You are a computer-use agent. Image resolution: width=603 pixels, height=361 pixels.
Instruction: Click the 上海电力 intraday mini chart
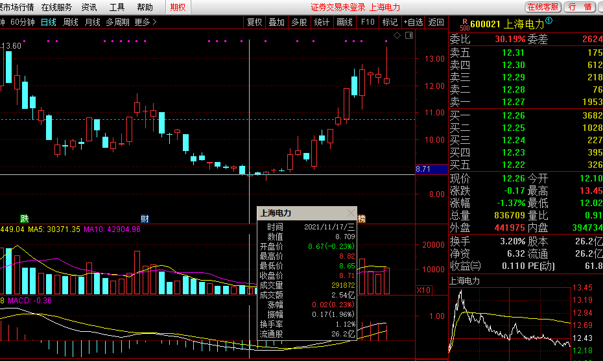pyautogui.click(x=510, y=323)
